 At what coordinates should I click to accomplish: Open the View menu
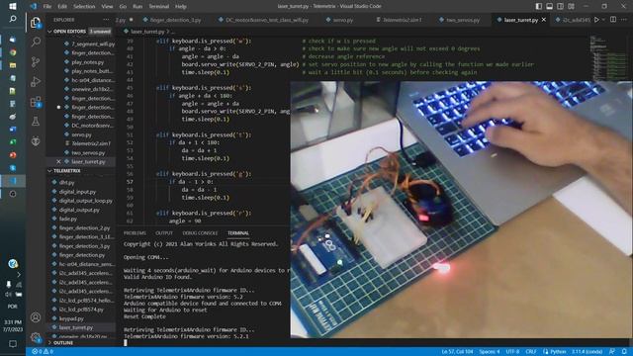pyautogui.click(x=107, y=7)
